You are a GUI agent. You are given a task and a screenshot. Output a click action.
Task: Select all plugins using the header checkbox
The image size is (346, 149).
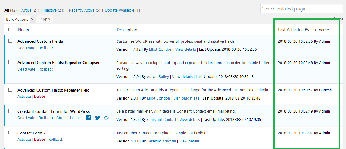pos(10,30)
